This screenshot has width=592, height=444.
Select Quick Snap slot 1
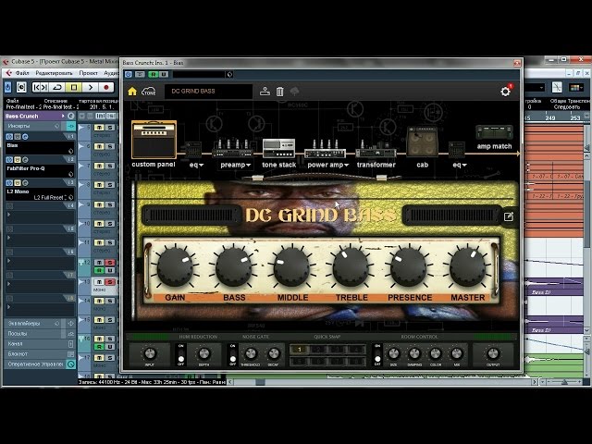click(x=299, y=350)
